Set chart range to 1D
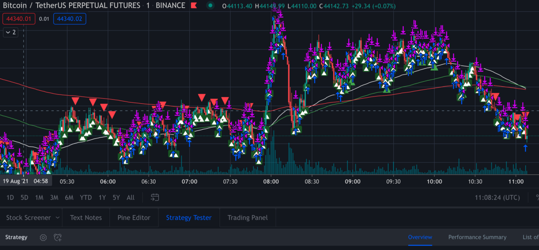This screenshot has width=539, height=250. pyautogui.click(x=10, y=198)
